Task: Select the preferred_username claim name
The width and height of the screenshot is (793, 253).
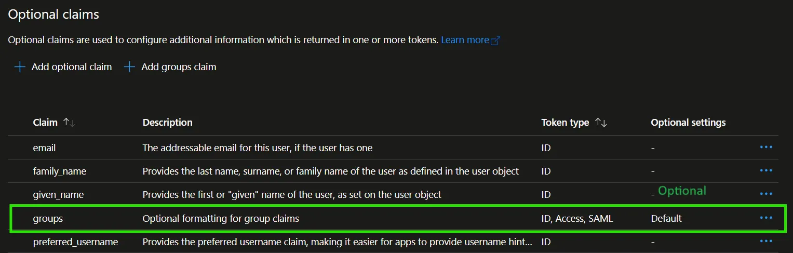Action: click(75, 242)
